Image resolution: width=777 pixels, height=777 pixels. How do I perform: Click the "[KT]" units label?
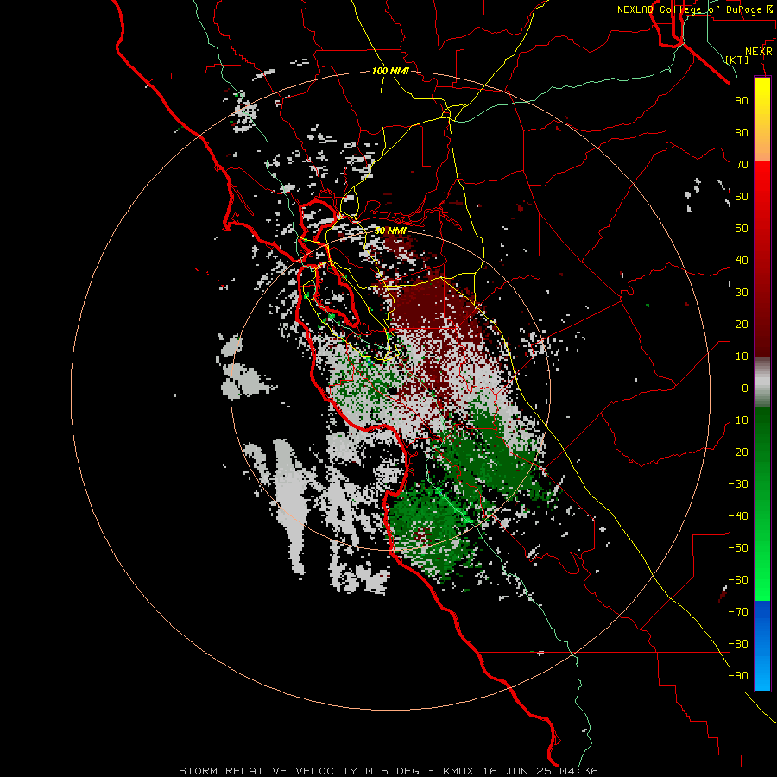(x=737, y=60)
